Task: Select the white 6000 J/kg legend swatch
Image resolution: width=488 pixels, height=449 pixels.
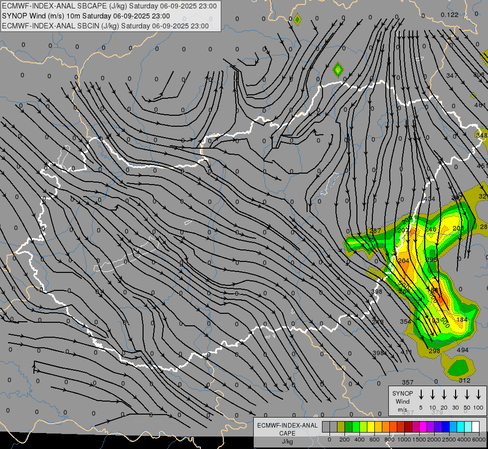Action: point(476,427)
